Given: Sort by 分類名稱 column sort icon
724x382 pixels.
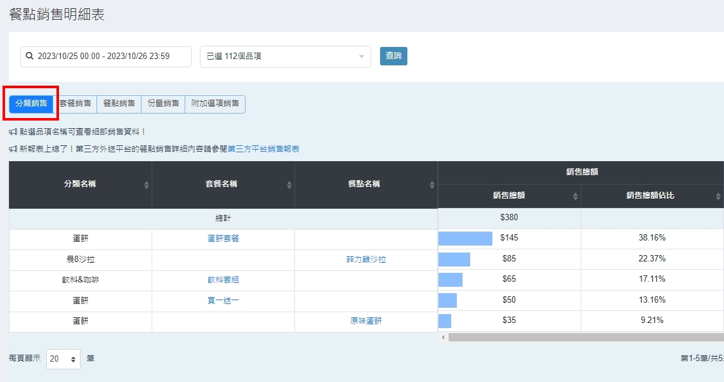Looking at the screenshot, I should tap(147, 185).
